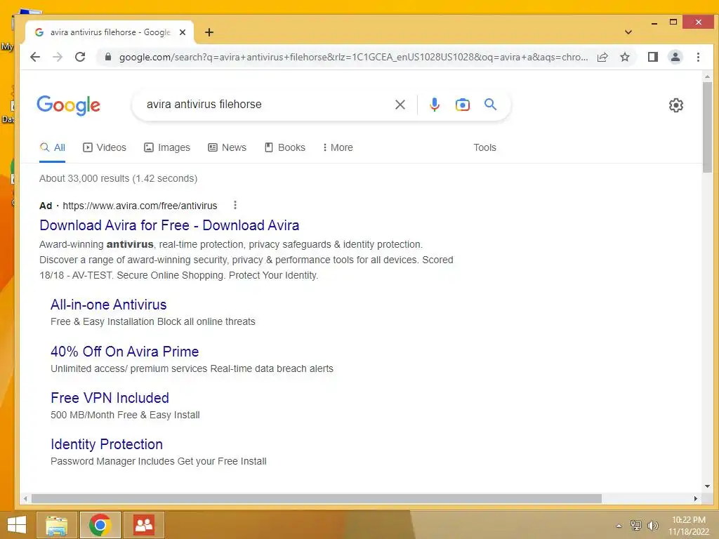This screenshot has height=539, width=719.
Task: Clear the Google search box text
Action: point(400,105)
